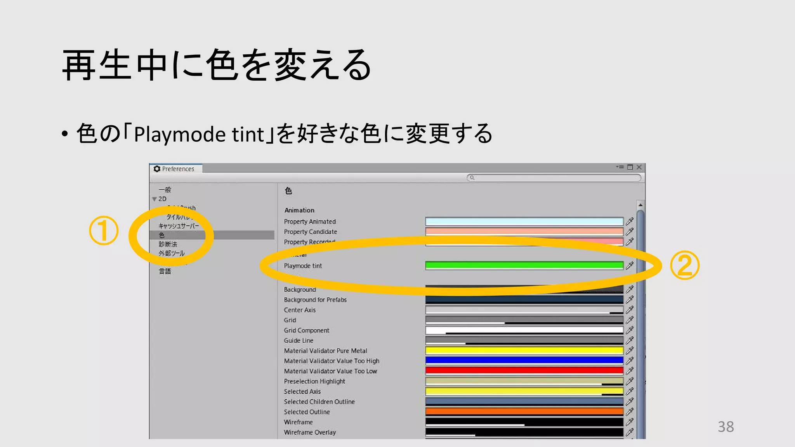
Task: Collapse the 2D category in the sidebar
Action: click(154, 199)
